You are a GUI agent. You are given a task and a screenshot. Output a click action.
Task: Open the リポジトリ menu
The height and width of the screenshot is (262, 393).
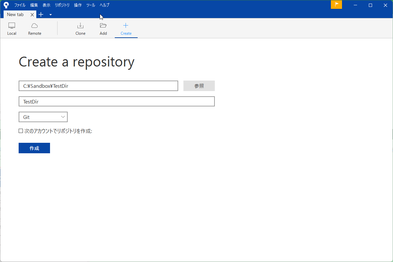(62, 5)
